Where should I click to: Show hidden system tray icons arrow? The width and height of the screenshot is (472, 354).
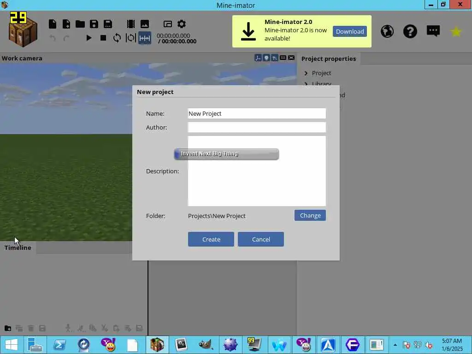(x=395, y=345)
